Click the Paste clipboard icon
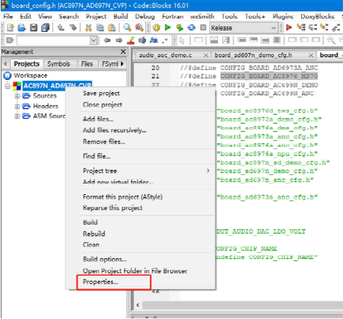The height and width of the screenshot is (319, 343). (x=112, y=27)
